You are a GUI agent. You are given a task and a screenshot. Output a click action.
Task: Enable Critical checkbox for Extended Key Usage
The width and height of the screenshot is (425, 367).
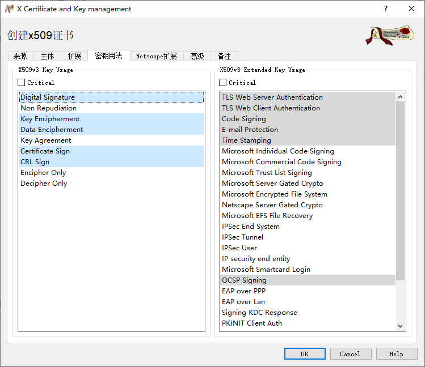223,83
